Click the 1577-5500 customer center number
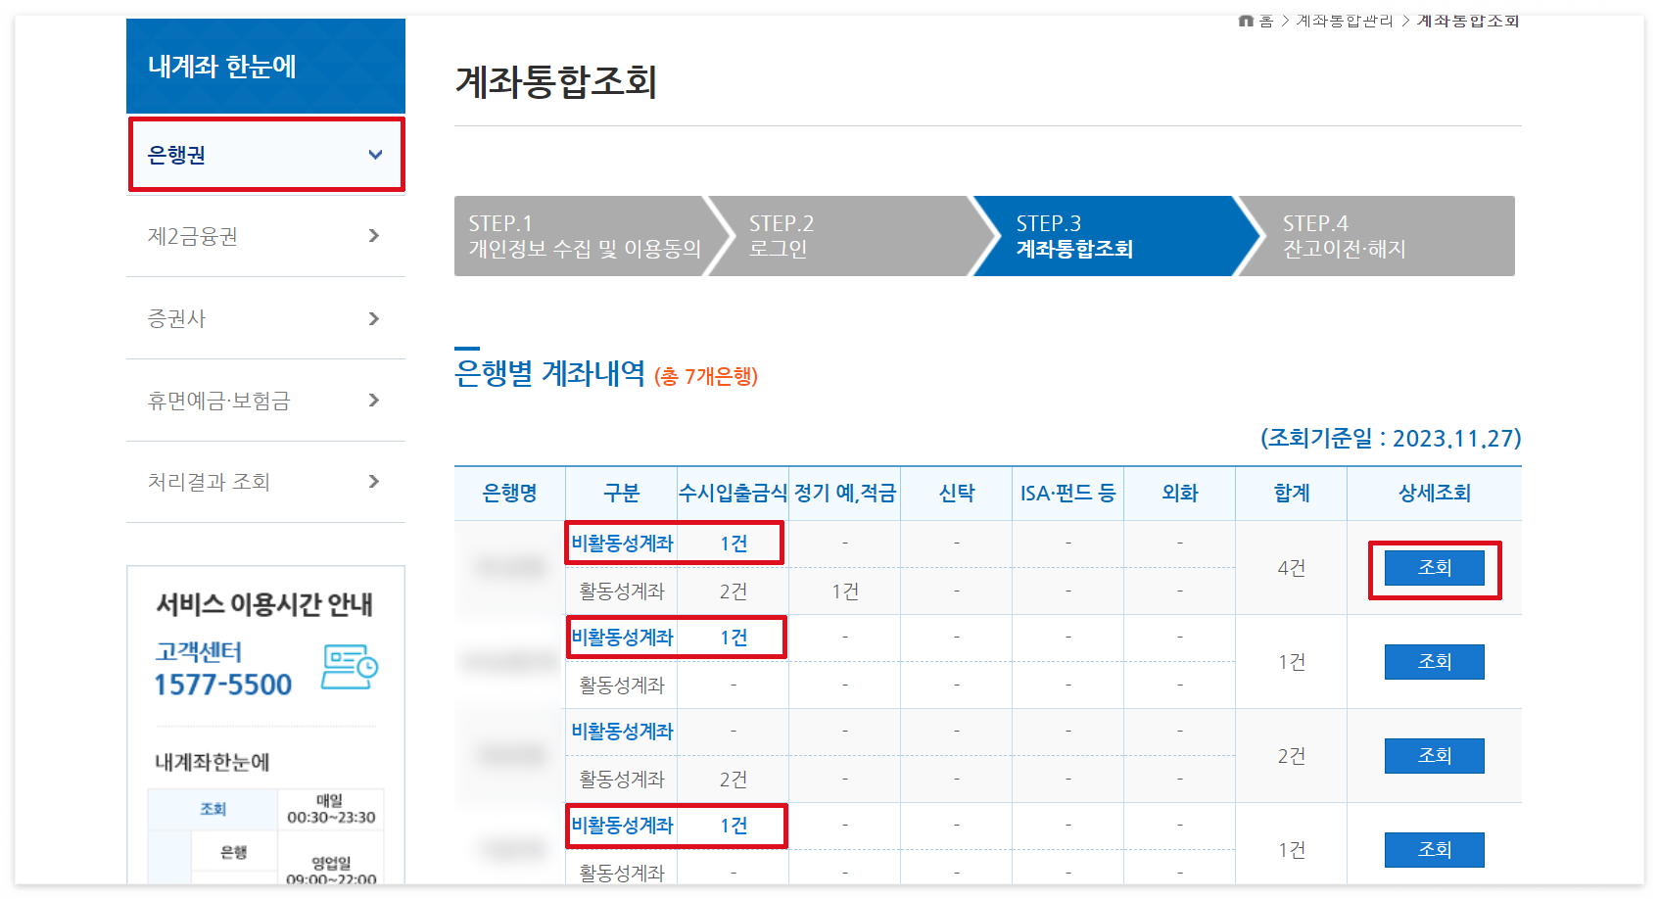1659x899 pixels. (x=222, y=683)
